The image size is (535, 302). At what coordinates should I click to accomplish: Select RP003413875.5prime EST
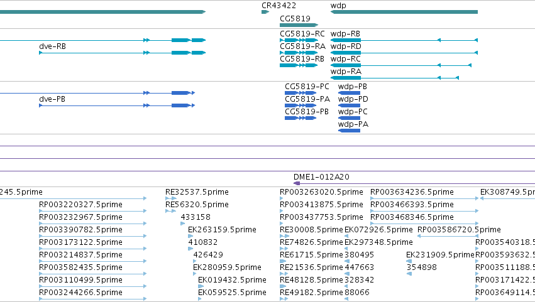[x=321, y=205]
